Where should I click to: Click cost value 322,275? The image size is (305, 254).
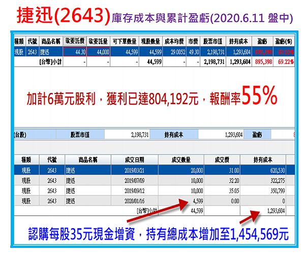[278, 181]
